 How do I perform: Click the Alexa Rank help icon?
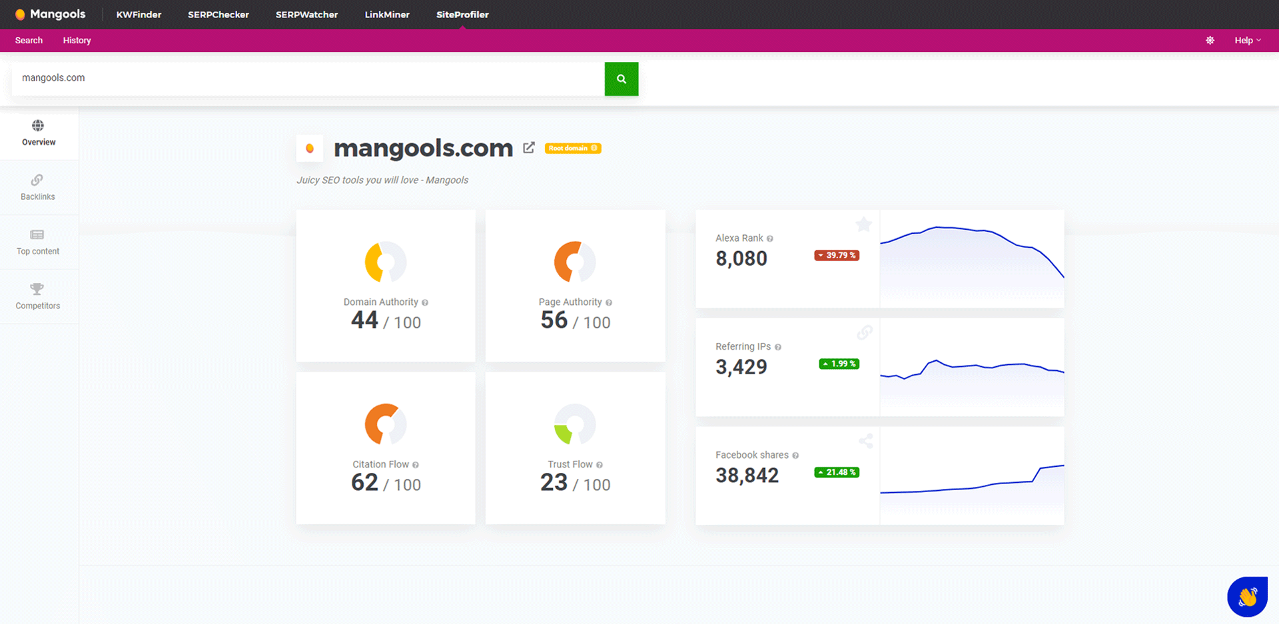(770, 238)
